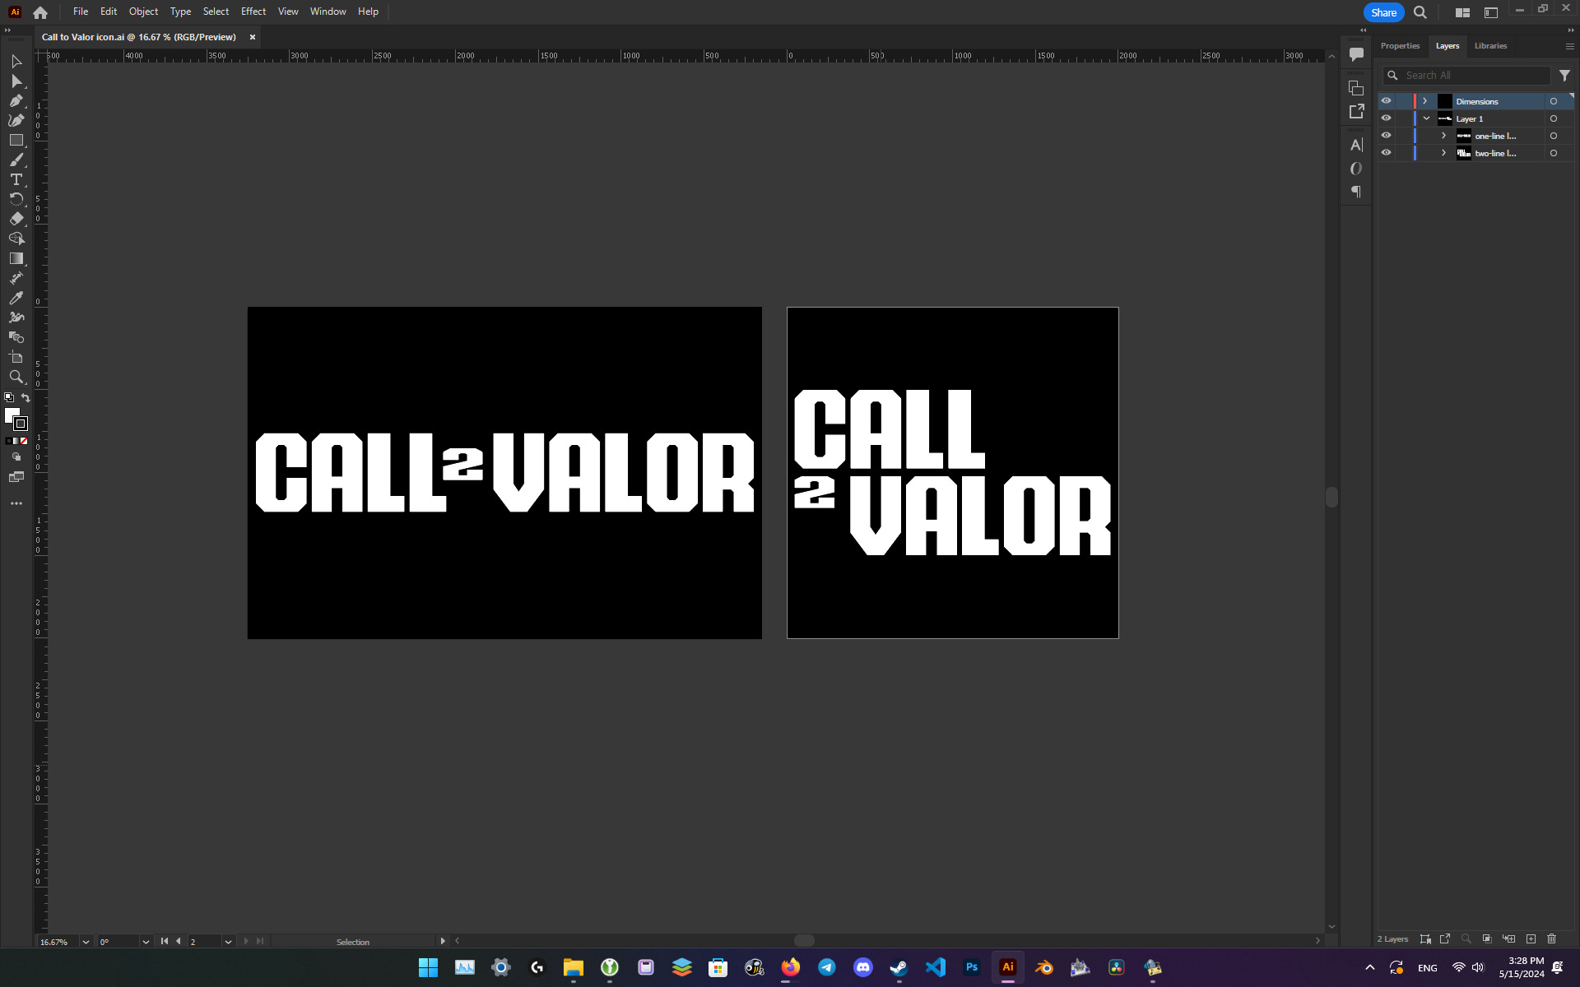Expand the Dimensions layer

point(1425,101)
